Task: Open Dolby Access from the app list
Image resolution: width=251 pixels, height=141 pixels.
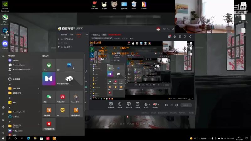Action: 24,131
